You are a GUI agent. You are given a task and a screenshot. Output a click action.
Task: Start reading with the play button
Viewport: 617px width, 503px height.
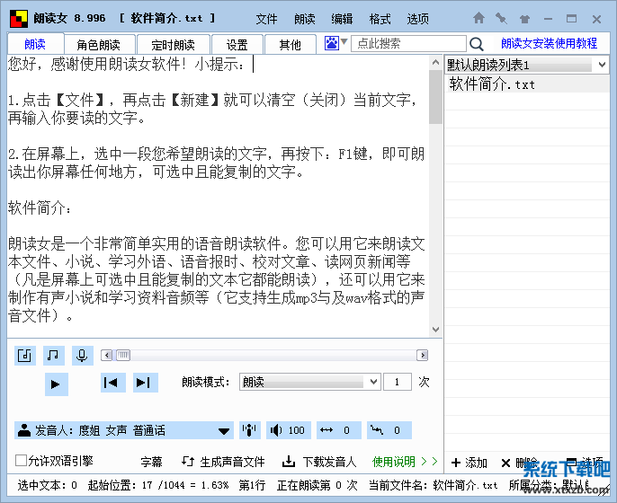[56, 384]
